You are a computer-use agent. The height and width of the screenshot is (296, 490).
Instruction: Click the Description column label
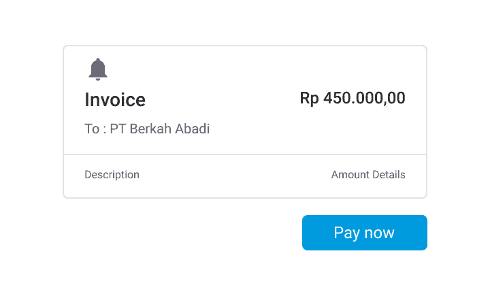(x=112, y=174)
